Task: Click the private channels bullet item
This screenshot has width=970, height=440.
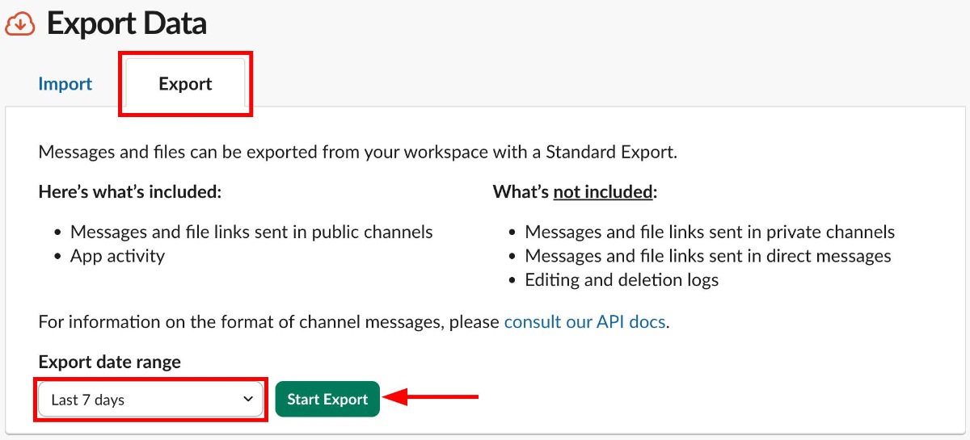Action: 709,233
